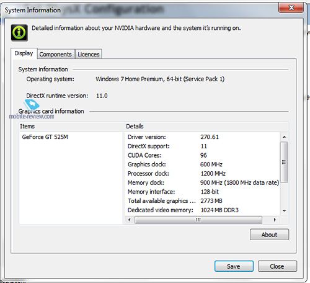Close the System Information window
Image resolution: width=310 pixels, height=283 pixels.
point(291,7)
